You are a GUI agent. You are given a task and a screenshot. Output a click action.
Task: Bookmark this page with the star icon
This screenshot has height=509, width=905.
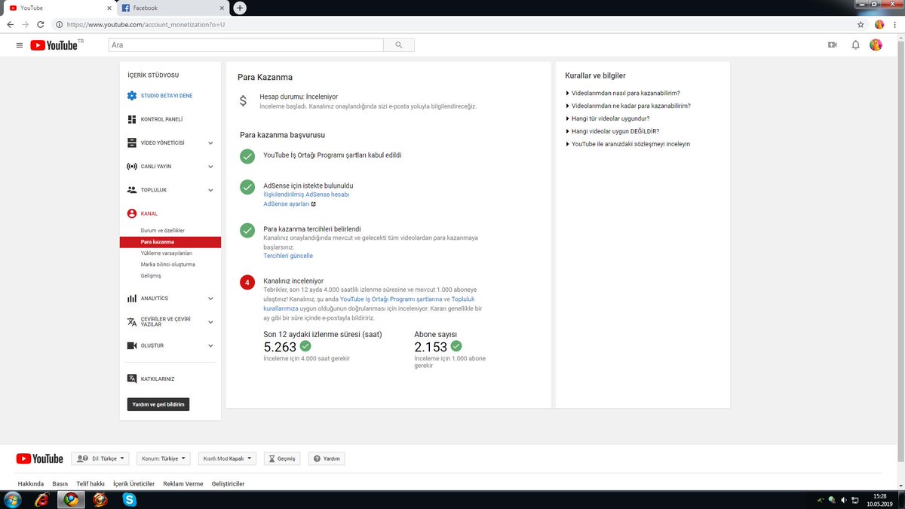861,24
